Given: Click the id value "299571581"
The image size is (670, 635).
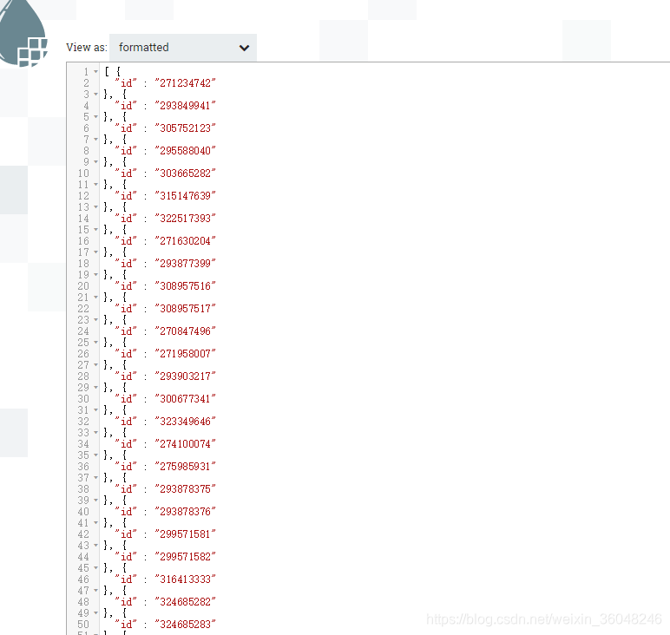Looking at the screenshot, I should click(x=186, y=534).
